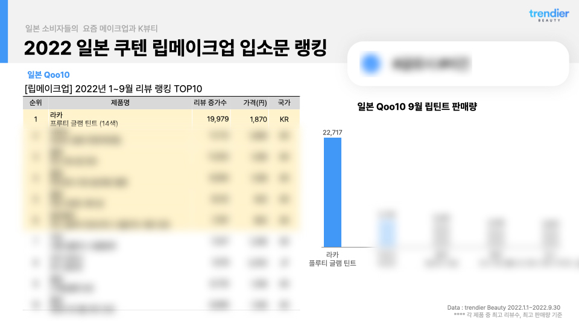579x326 pixels.
Task: Click the trendier Beauty logo
Action: [x=549, y=15]
